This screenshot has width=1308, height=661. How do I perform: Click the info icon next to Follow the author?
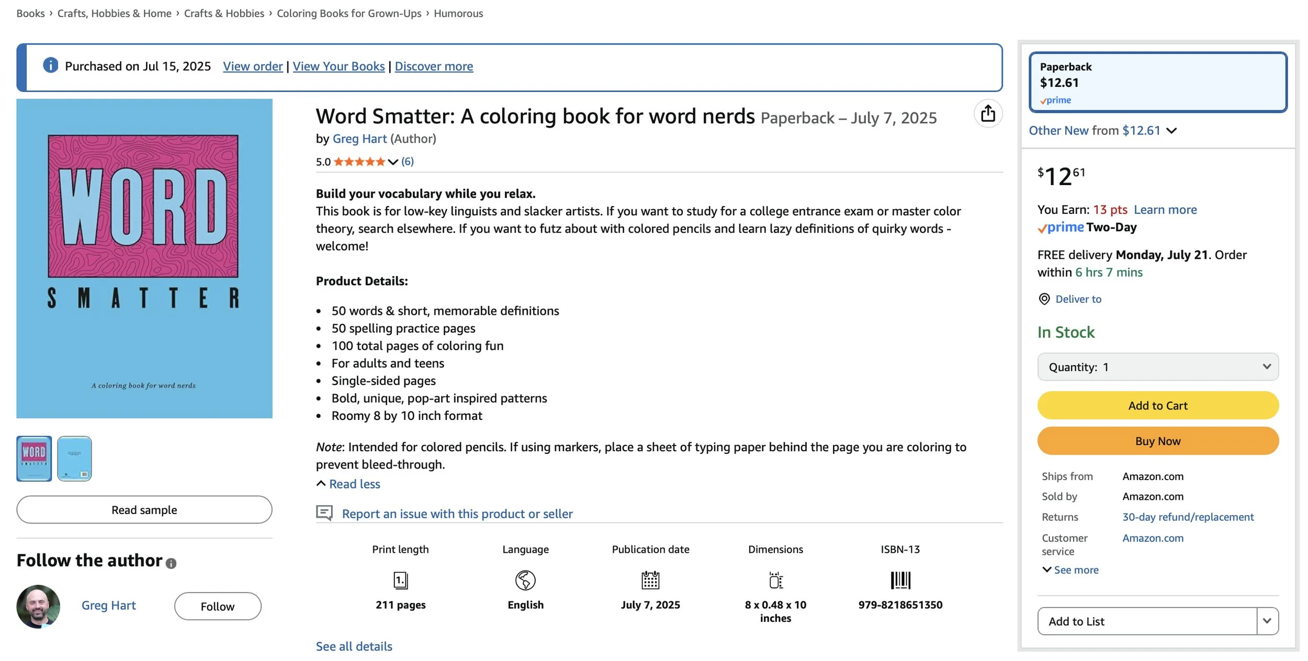(x=171, y=563)
